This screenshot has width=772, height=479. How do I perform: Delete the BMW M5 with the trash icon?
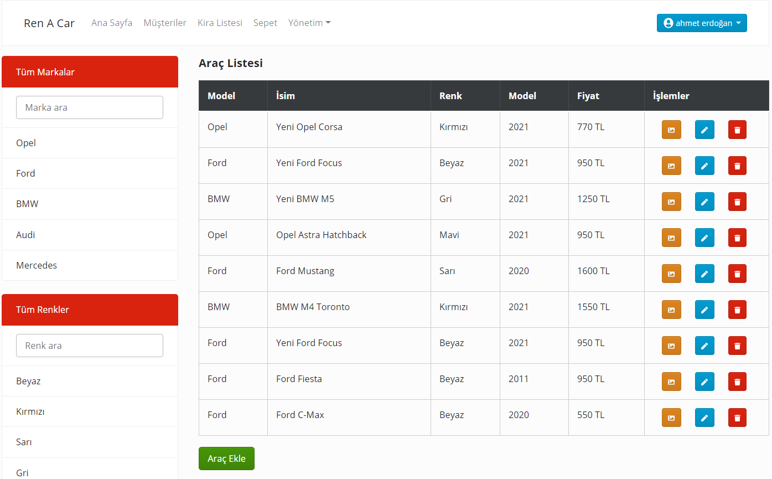[x=737, y=202]
